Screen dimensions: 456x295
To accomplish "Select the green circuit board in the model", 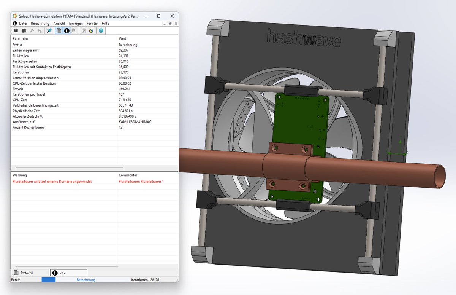I will pos(300,122).
